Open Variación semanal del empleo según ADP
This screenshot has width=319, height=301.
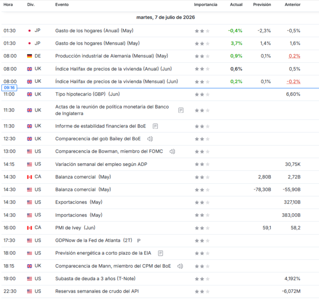(101, 164)
